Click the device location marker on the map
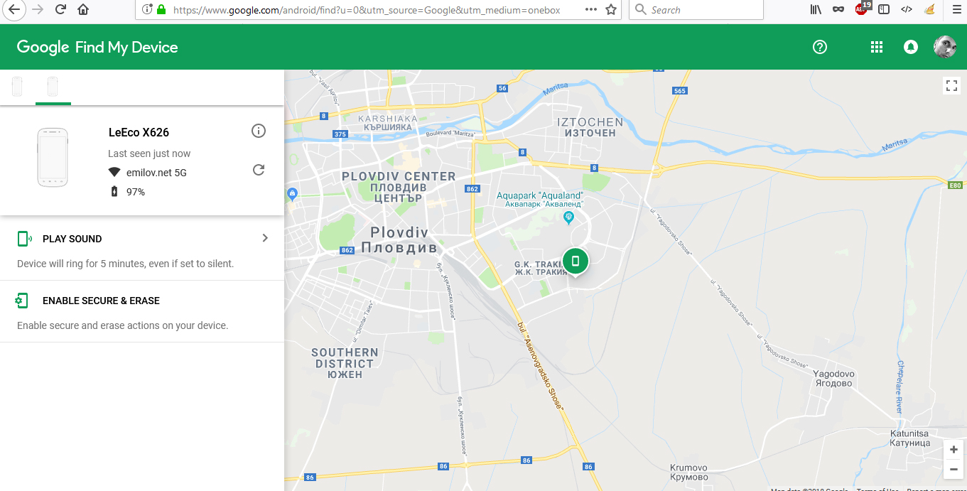Screen dimensions: 967x491 pos(576,261)
